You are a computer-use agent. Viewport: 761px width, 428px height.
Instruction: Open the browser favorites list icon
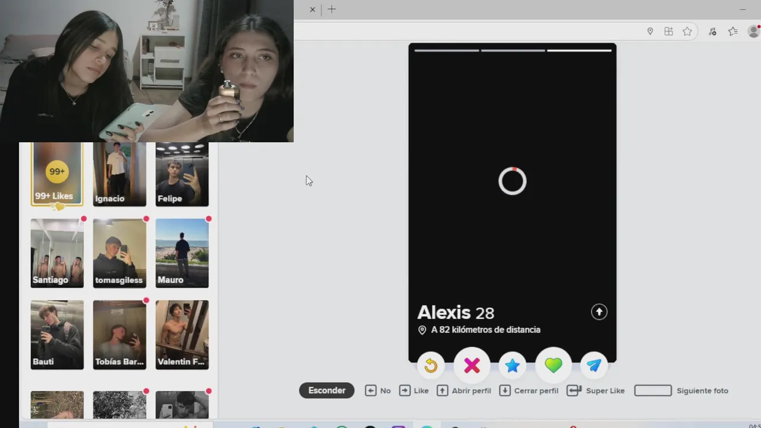tap(732, 32)
